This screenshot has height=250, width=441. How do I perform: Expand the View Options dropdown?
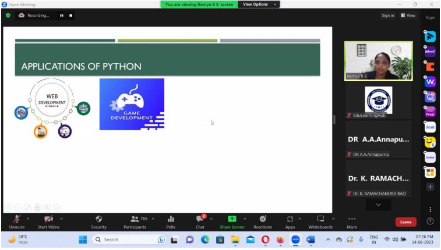(x=259, y=4)
